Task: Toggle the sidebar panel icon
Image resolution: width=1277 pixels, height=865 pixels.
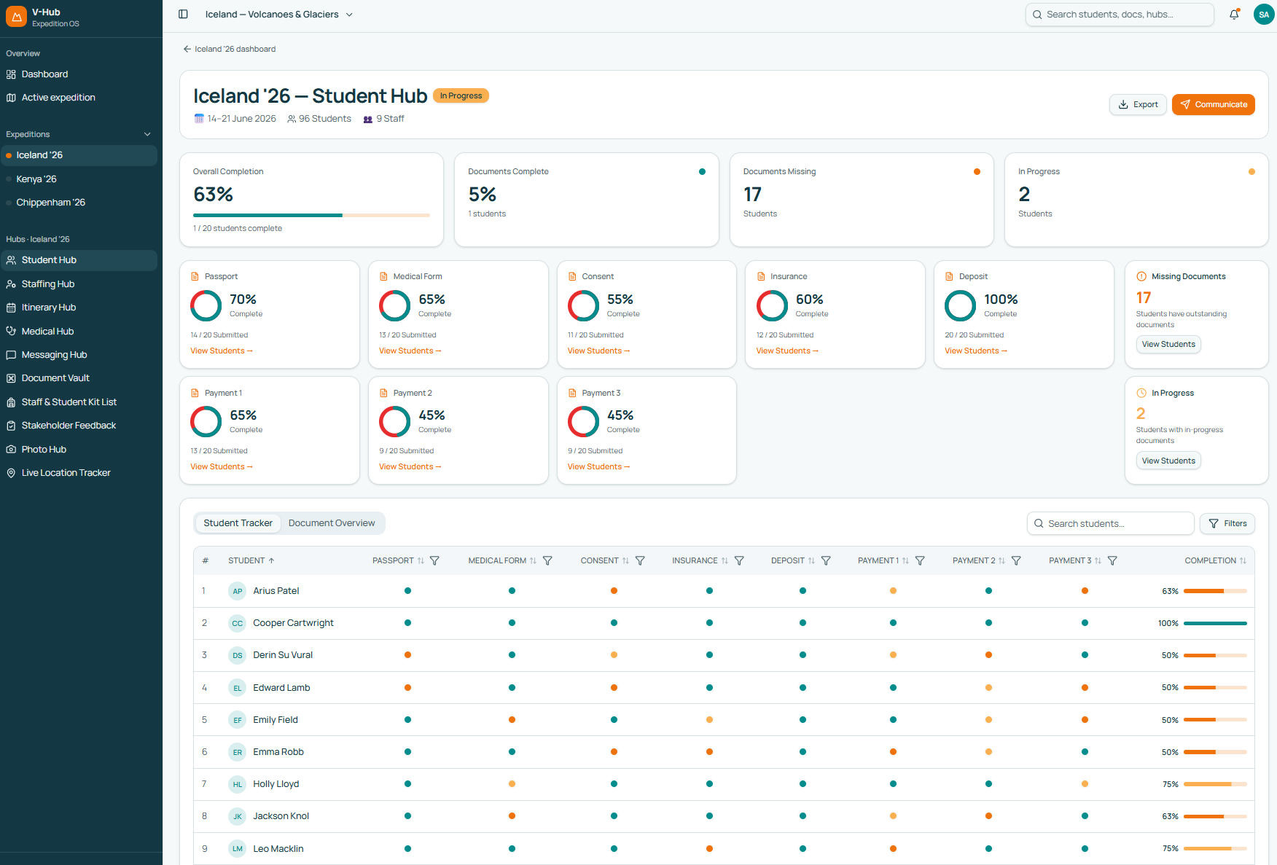Action: (x=183, y=15)
